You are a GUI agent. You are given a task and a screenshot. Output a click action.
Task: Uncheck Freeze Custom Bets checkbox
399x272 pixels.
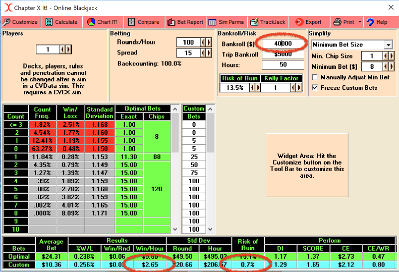[315, 88]
